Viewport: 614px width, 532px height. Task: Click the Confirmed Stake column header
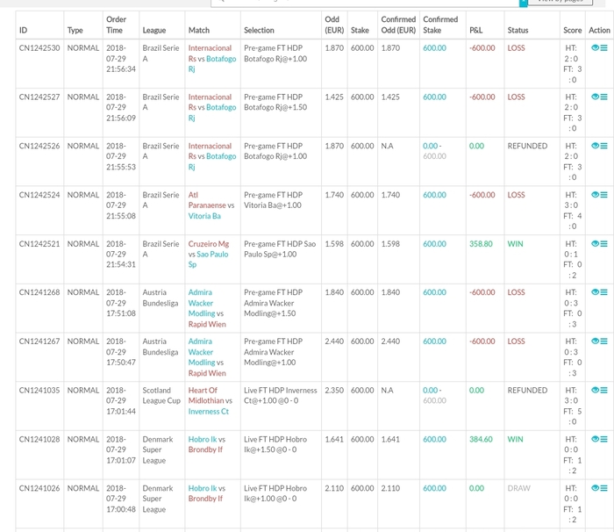pos(440,25)
